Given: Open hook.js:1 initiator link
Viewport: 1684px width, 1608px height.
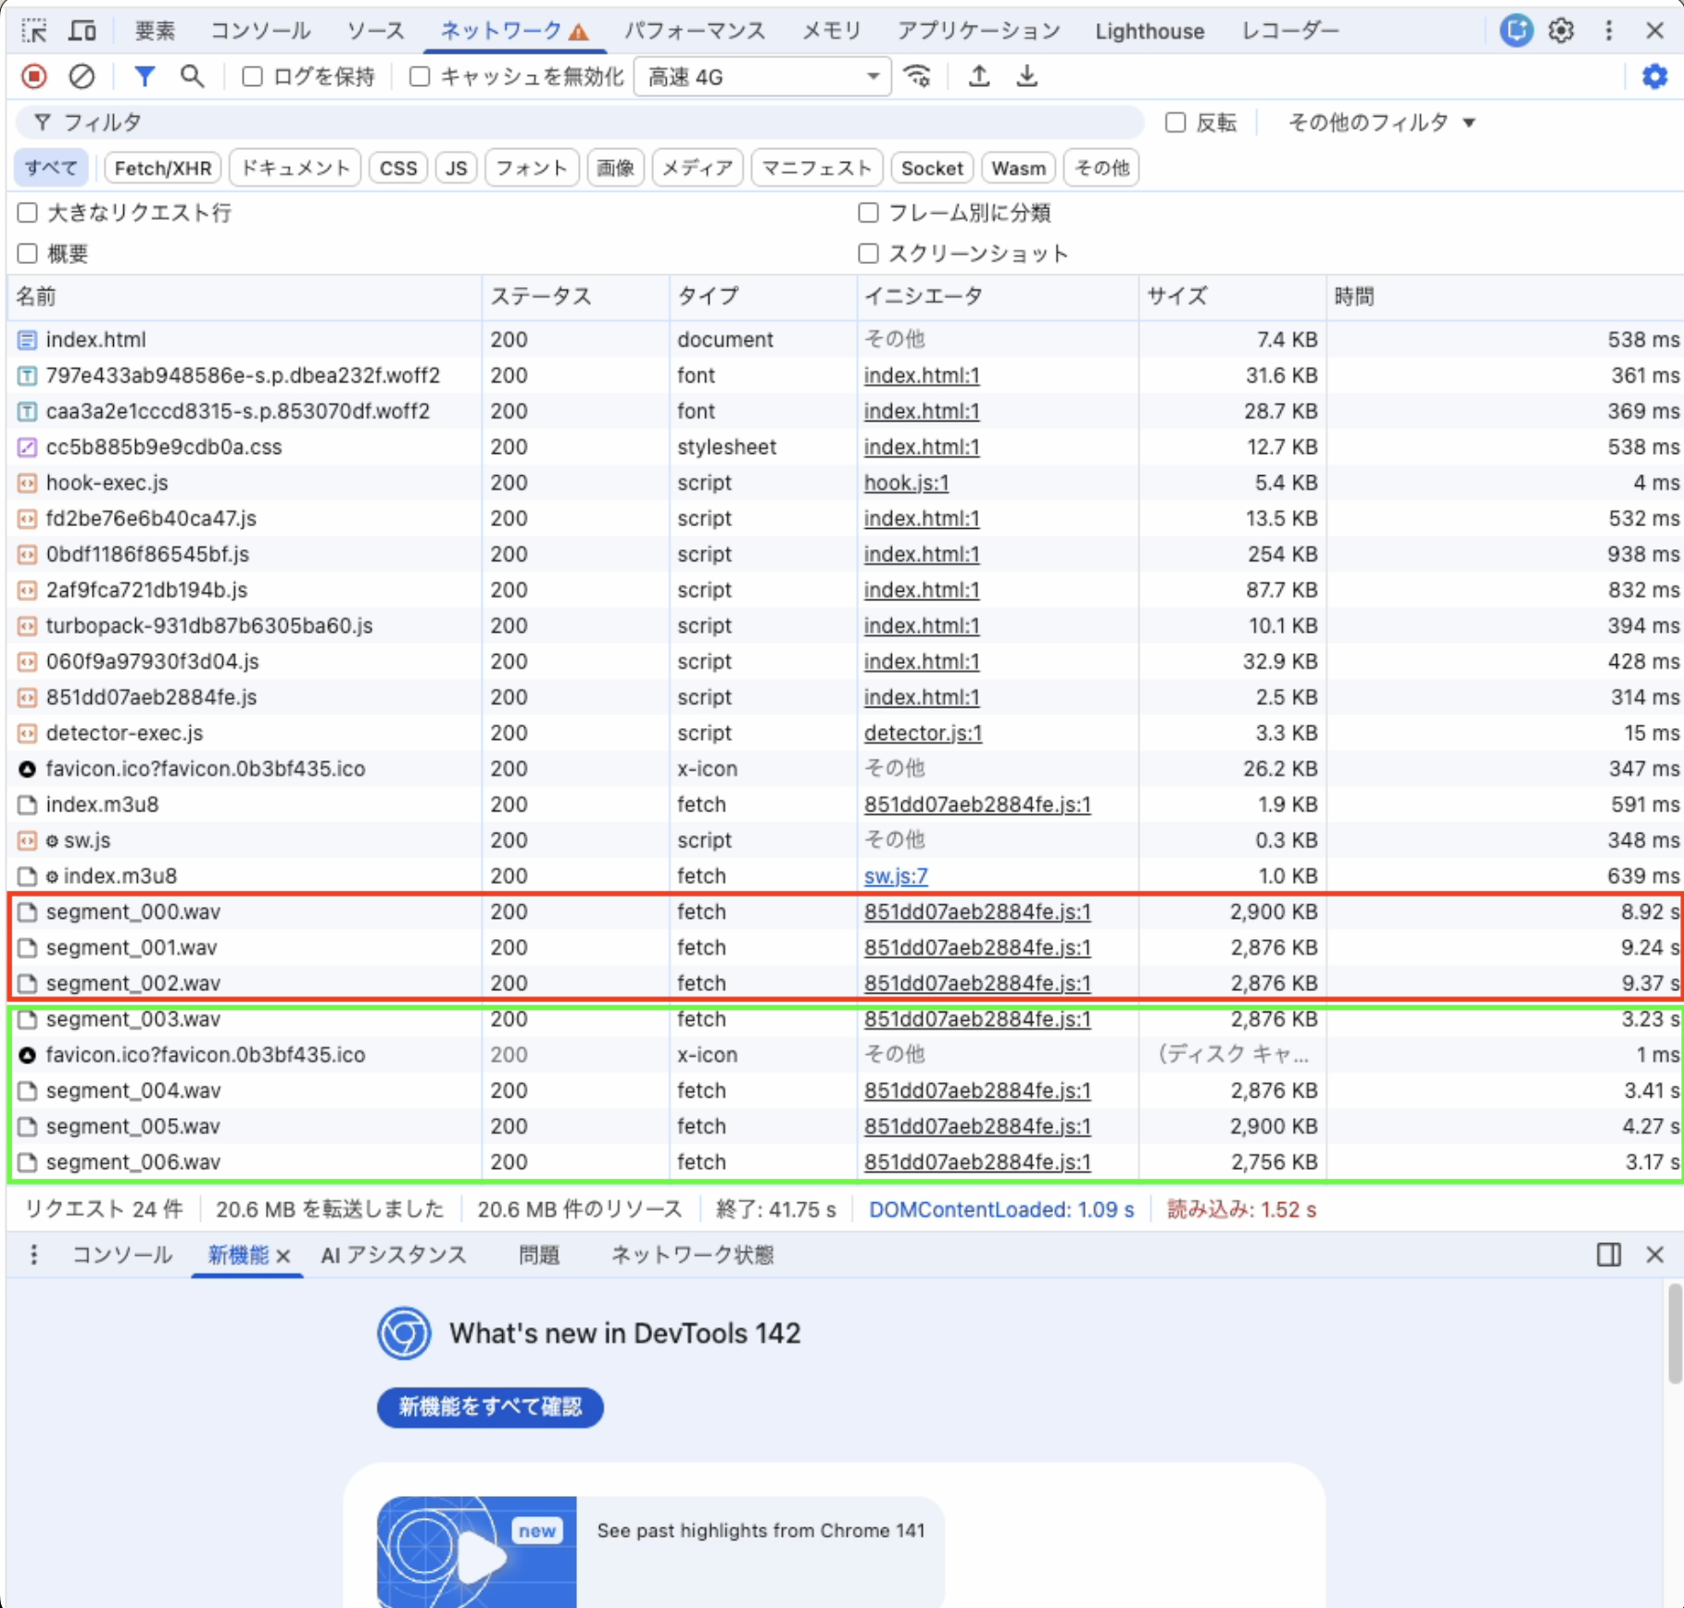Looking at the screenshot, I should [906, 483].
